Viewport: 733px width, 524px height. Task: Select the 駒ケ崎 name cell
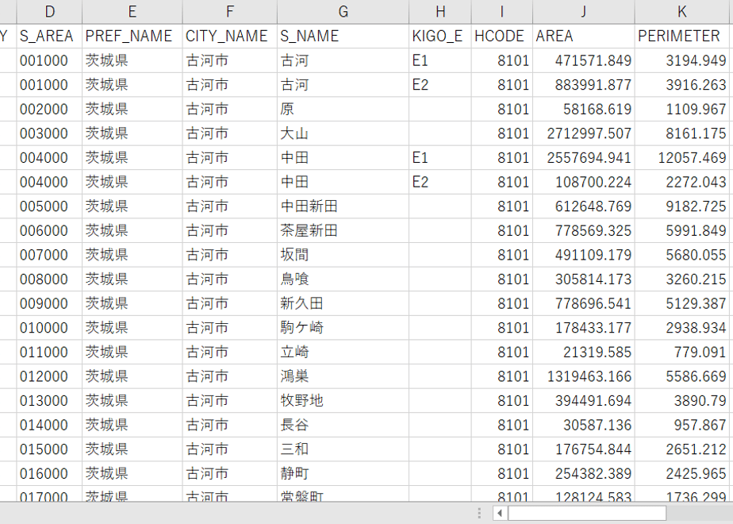coord(343,328)
